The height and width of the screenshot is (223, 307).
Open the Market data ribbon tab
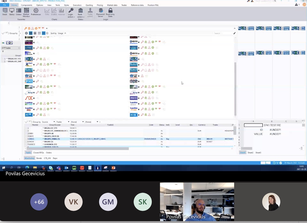[x=112, y=5]
